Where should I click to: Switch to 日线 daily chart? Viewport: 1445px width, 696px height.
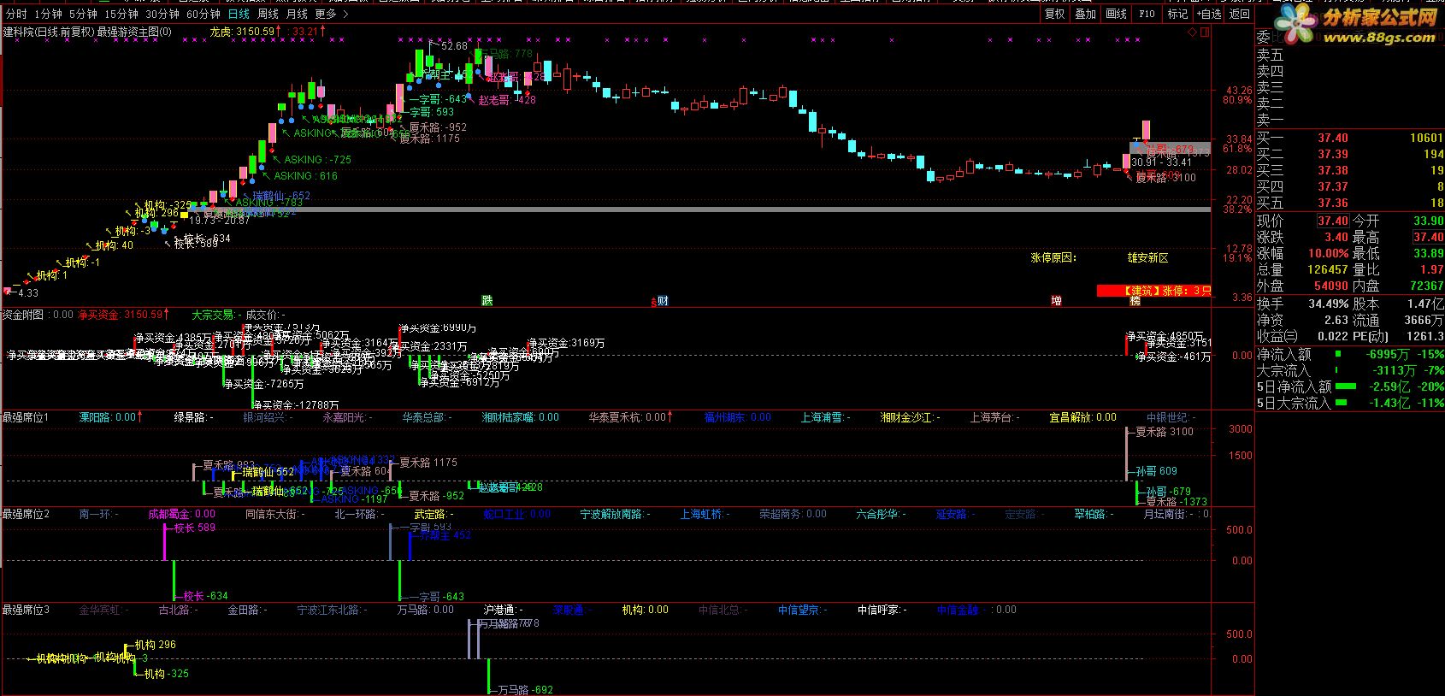(x=239, y=14)
